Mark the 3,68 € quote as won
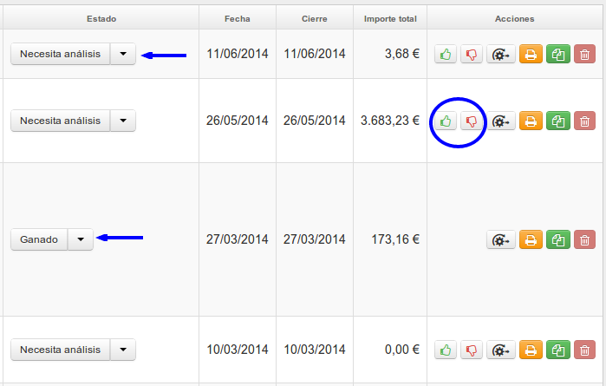 [x=446, y=54]
